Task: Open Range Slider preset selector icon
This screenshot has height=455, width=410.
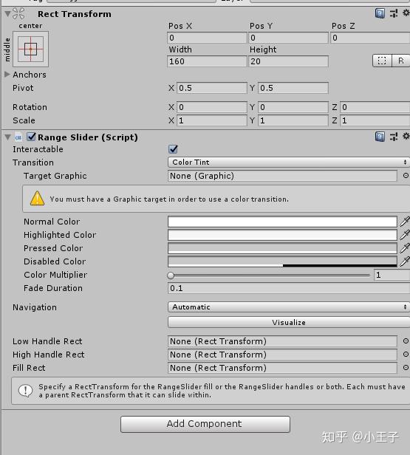Action: (394, 137)
